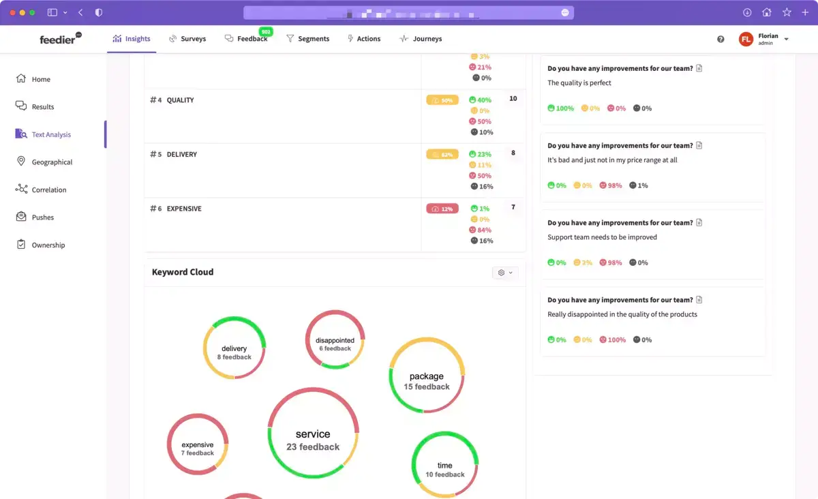
Task: Open the Keyword Cloud settings dropdown
Action: click(505, 273)
